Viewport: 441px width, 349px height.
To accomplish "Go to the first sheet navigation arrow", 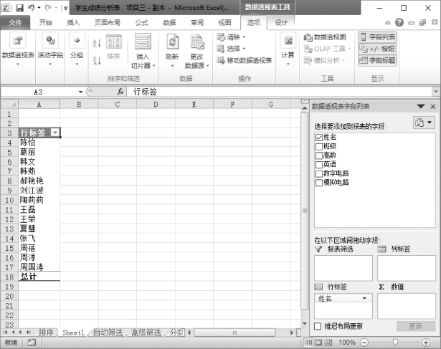I will 5,333.
